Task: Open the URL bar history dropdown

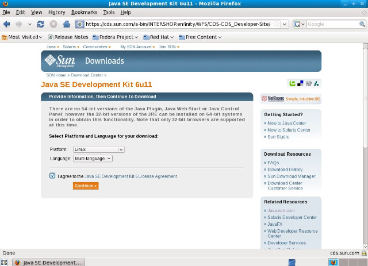Action: [x=285, y=24]
